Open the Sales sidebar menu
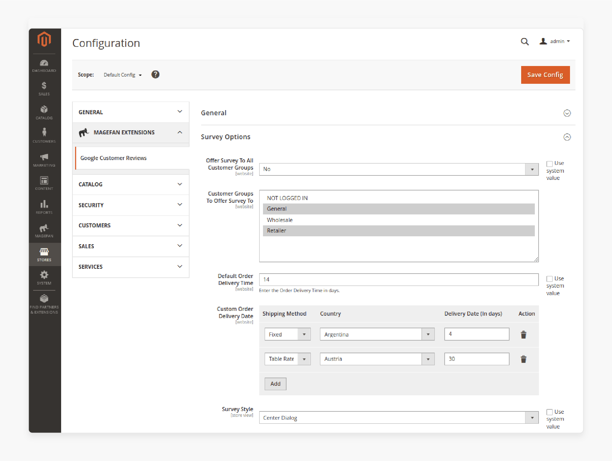Screen dimensions: 612x461 click(x=44, y=89)
